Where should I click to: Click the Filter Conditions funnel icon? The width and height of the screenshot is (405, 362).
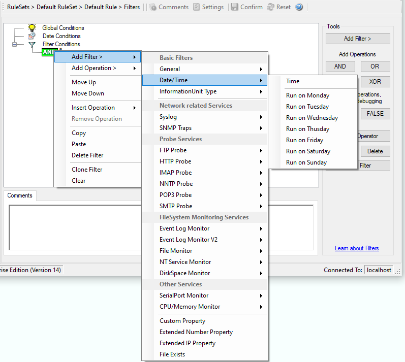32,45
